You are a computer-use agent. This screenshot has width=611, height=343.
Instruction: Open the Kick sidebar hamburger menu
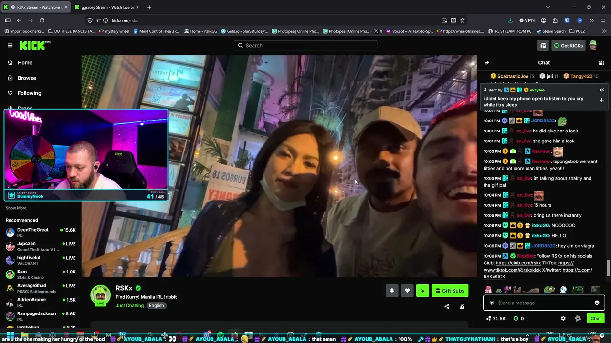pyautogui.click(x=10, y=45)
